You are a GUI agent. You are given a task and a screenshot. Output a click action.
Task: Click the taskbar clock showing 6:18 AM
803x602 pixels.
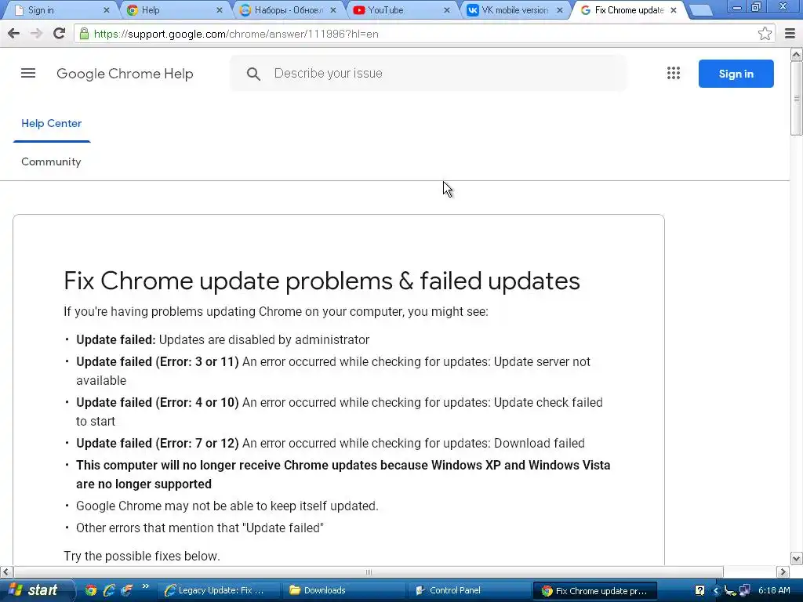coord(774,590)
